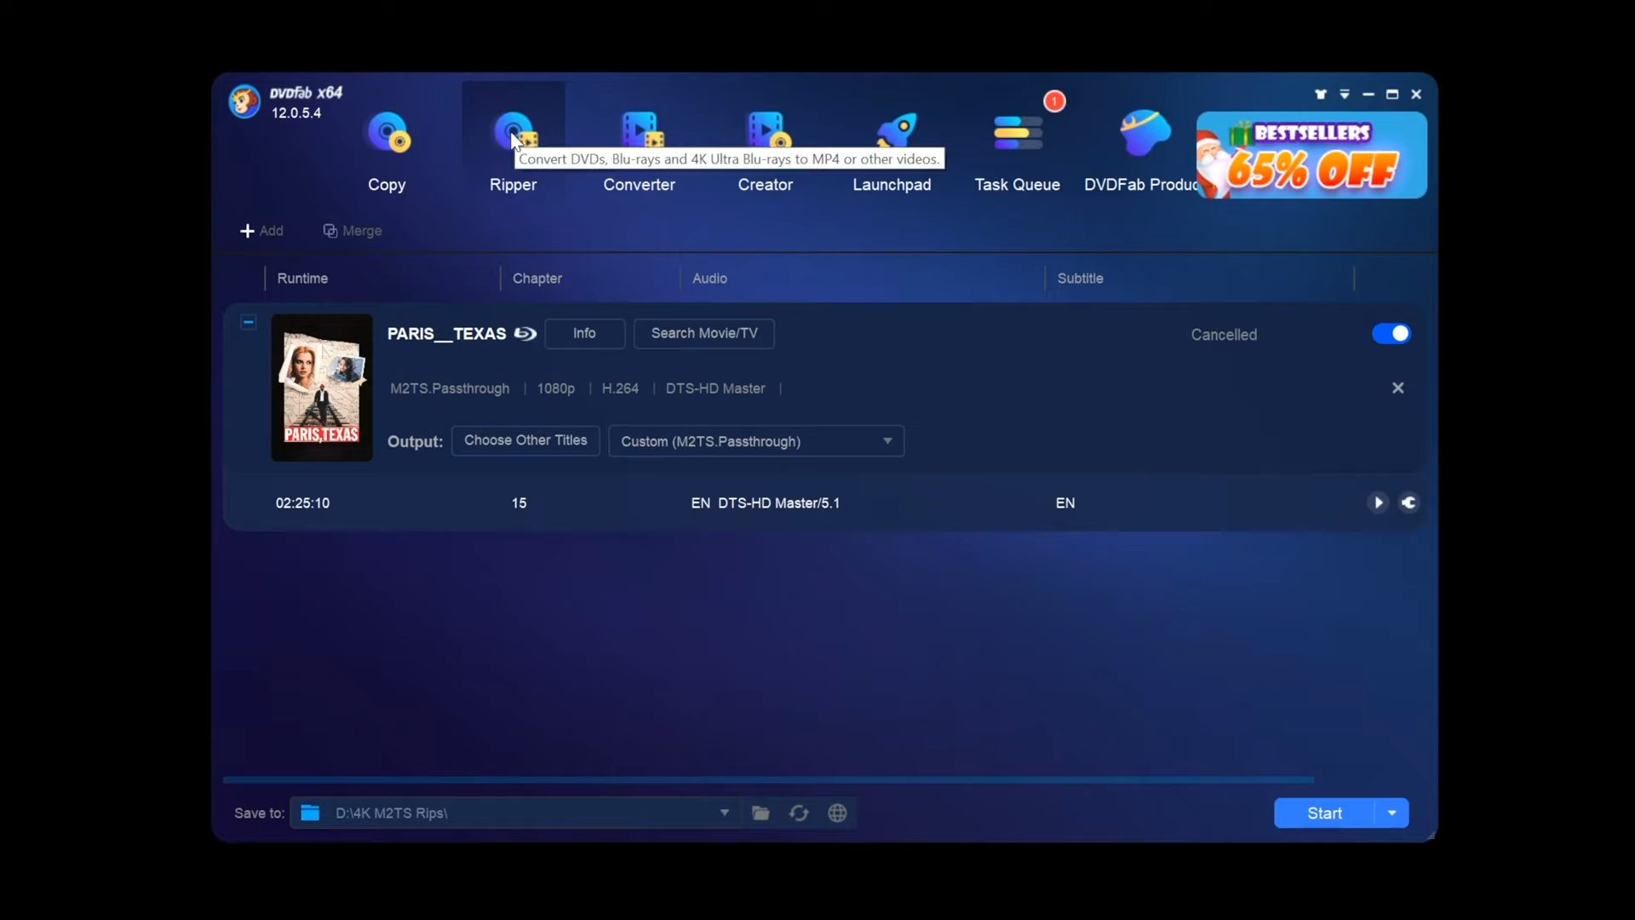Click the skin shirt icon in the title bar

click(x=1321, y=95)
